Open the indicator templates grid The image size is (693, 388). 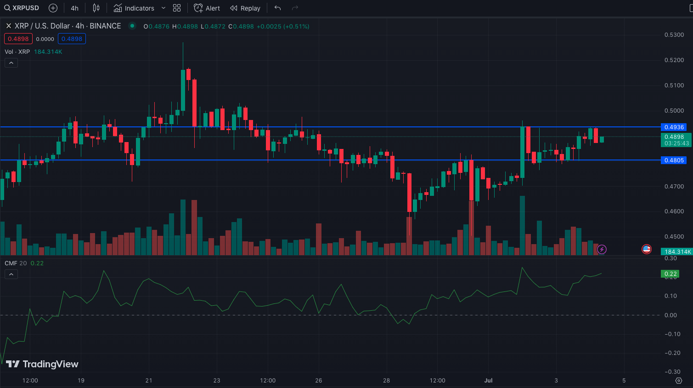pyautogui.click(x=177, y=8)
